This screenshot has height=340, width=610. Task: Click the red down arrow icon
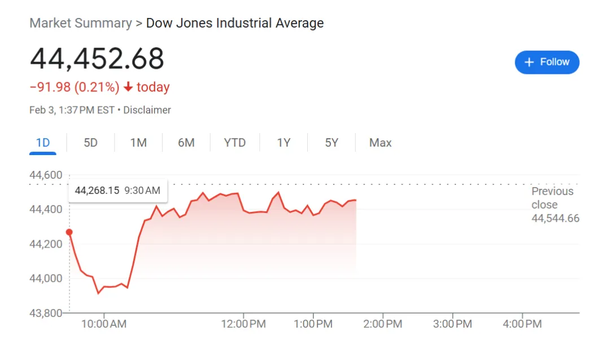(x=128, y=87)
